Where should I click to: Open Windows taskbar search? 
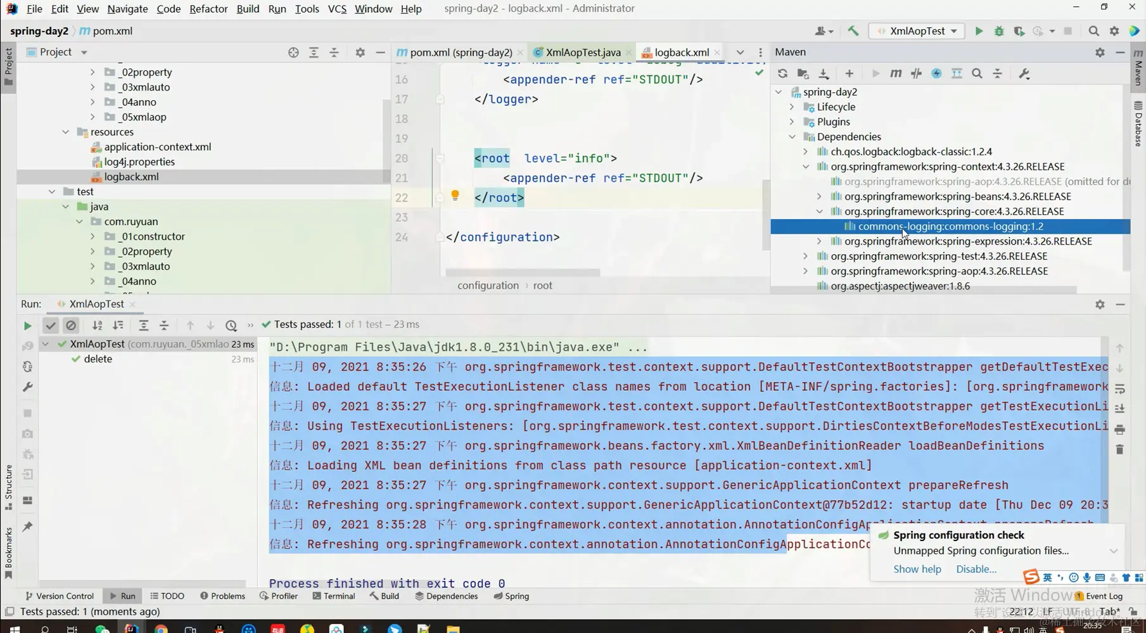coord(45,629)
